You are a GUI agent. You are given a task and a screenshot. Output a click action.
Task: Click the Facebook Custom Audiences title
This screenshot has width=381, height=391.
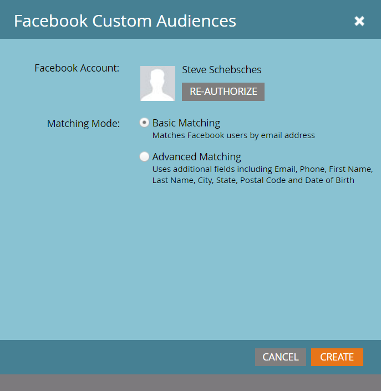(x=125, y=21)
